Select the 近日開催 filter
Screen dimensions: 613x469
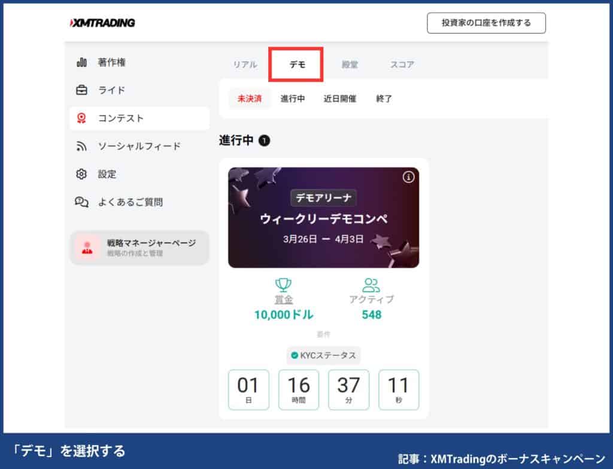pyautogui.click(x=340, y=99)
